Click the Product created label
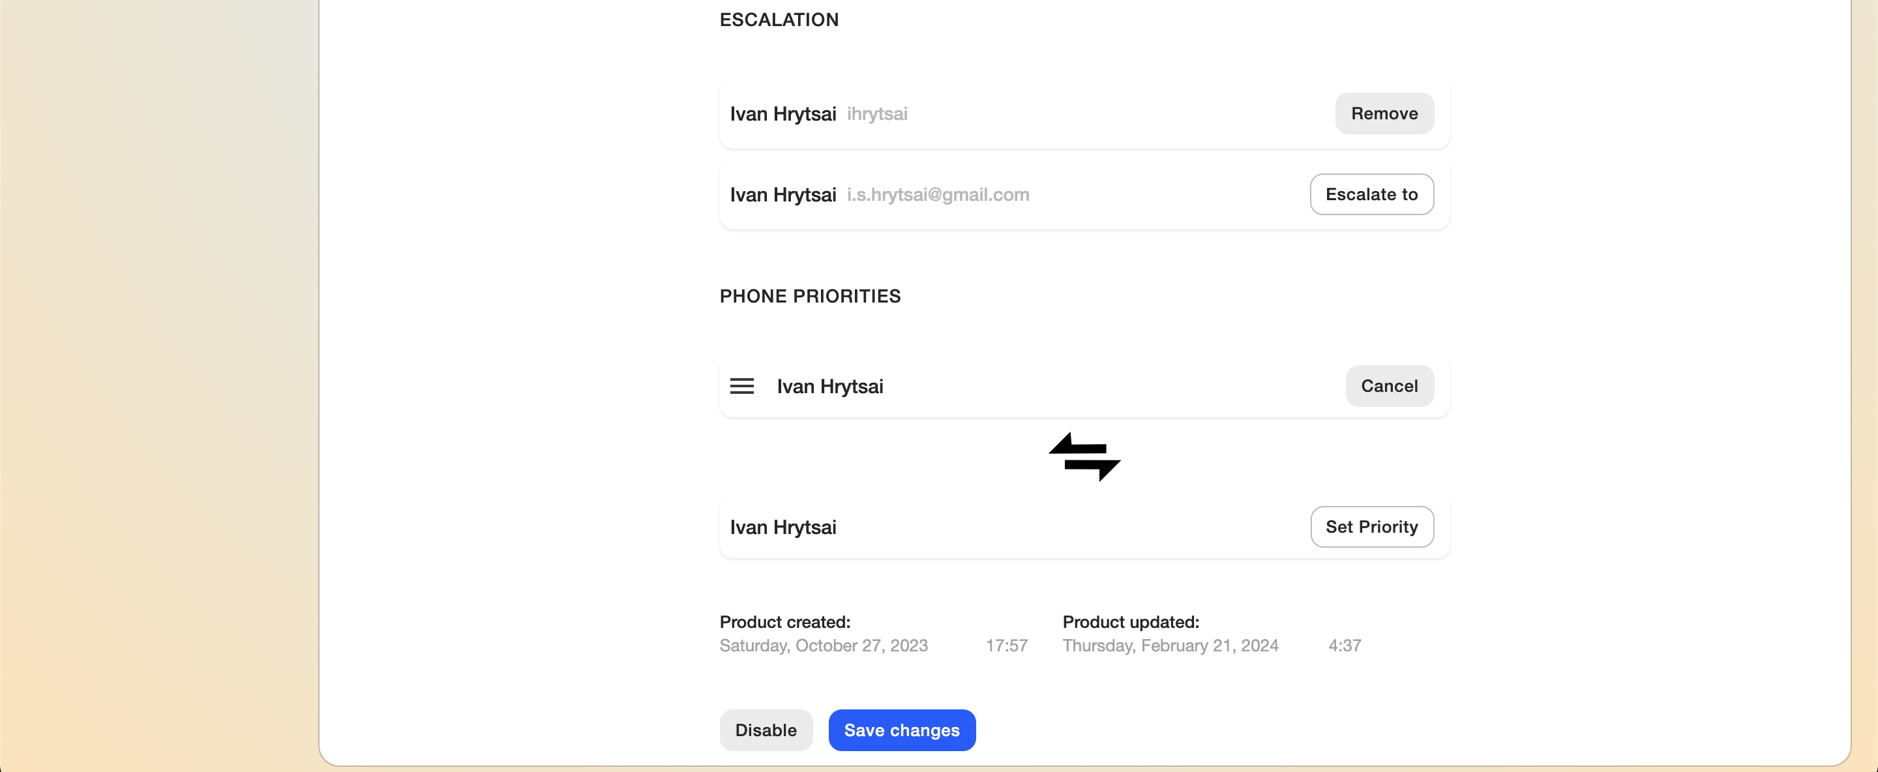The image size is (1878, 772). tap(784, 622)
